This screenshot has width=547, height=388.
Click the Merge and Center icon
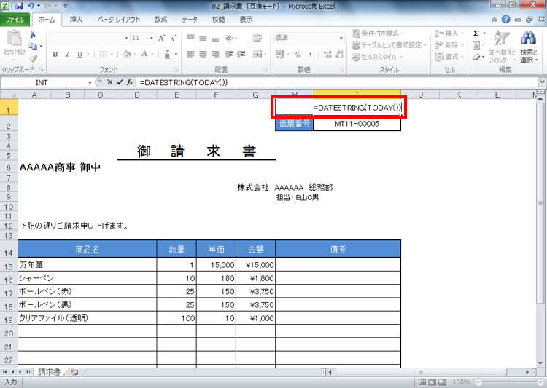(x=257, y=54)
